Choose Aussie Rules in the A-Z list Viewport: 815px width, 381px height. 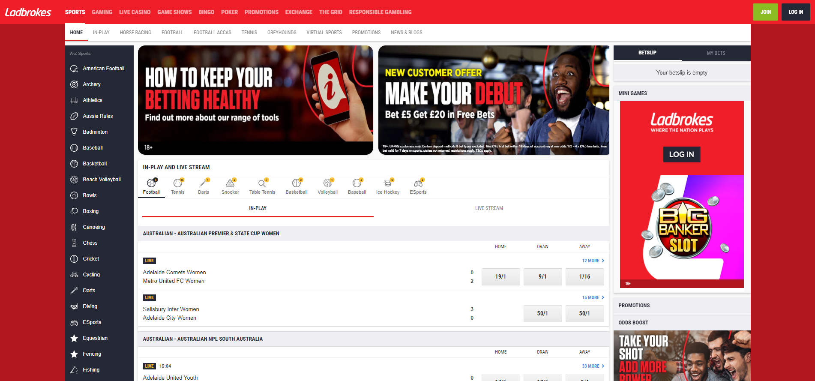(99, 116)
